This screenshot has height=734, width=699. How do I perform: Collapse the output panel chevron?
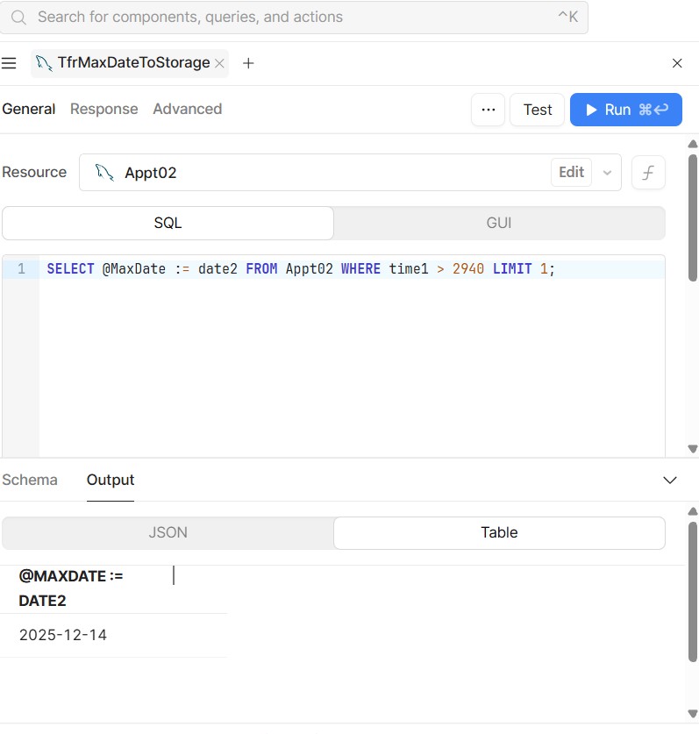point(670,481)
